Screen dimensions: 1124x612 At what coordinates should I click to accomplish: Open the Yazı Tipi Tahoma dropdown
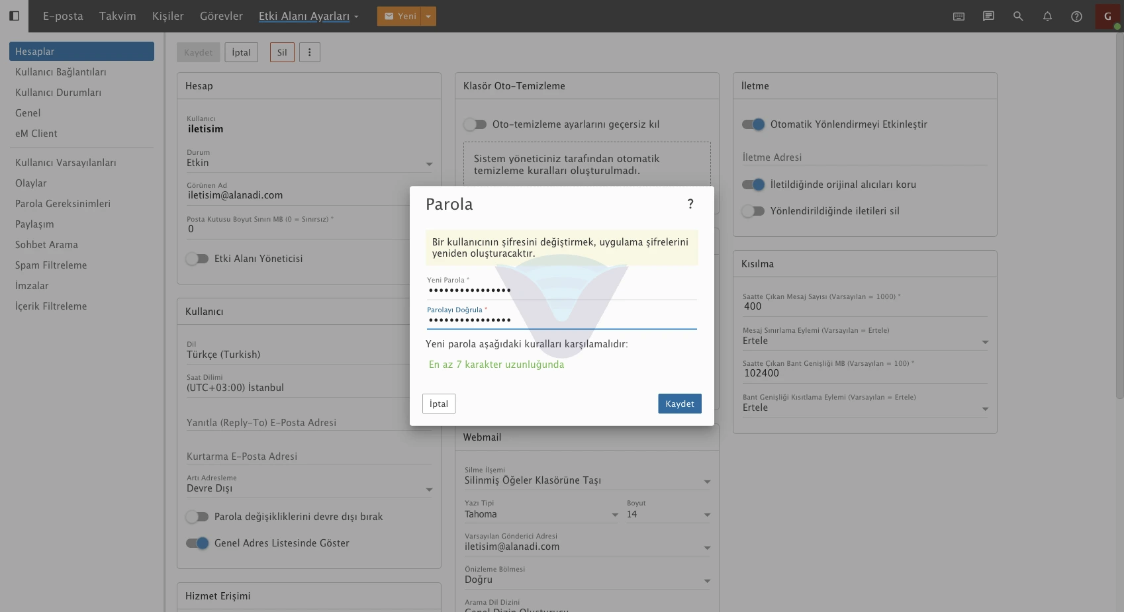click(x=541, y=514)
